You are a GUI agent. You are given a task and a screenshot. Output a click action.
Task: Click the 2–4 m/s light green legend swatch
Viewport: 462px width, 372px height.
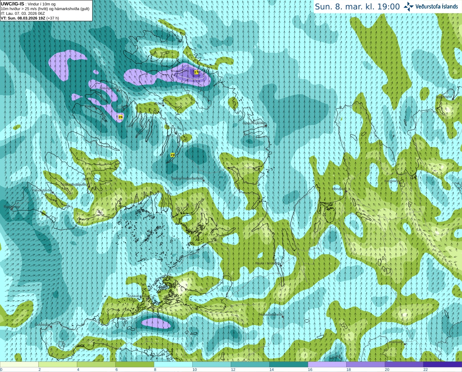58,364
